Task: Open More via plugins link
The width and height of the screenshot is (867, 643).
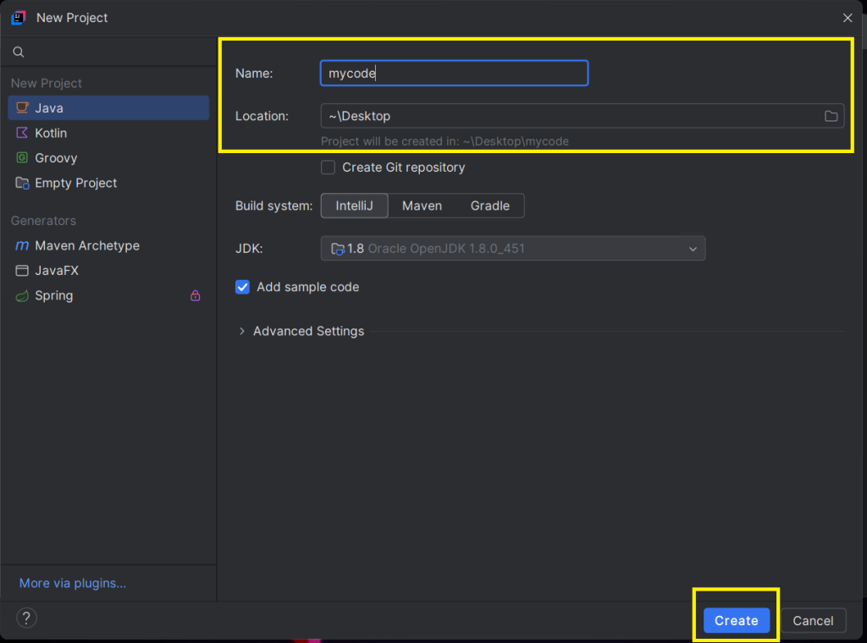Action: 72,583
